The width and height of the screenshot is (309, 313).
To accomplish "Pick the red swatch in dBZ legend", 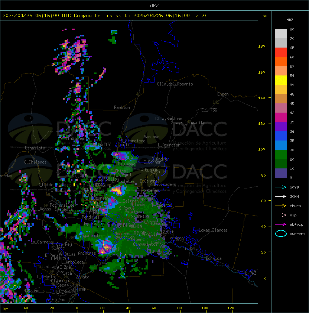I will click(281, 52).
